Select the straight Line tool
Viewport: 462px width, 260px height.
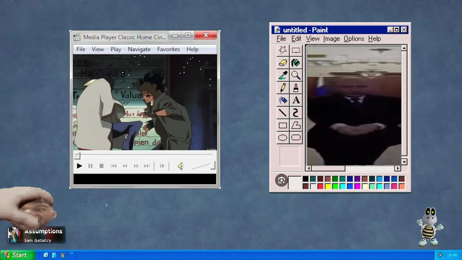[x=283, y=113]
